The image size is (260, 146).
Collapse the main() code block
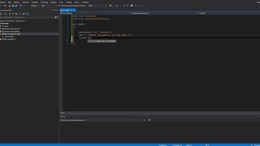(73, 24)
